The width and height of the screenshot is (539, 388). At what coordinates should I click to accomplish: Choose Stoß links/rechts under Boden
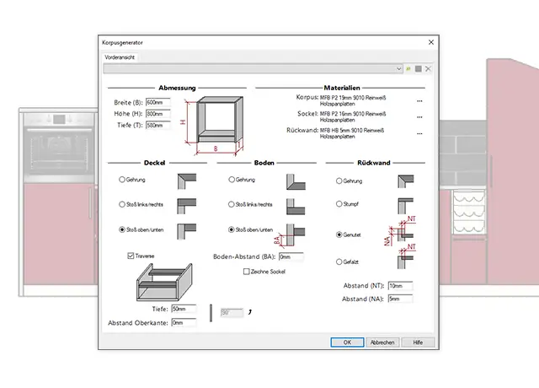coord(232,204)
